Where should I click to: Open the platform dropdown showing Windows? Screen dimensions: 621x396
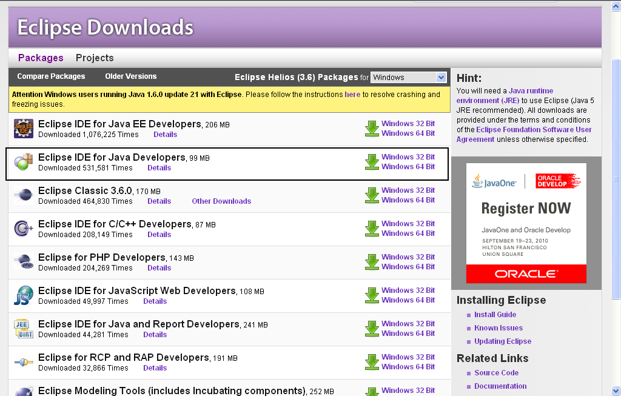(408, 77)
